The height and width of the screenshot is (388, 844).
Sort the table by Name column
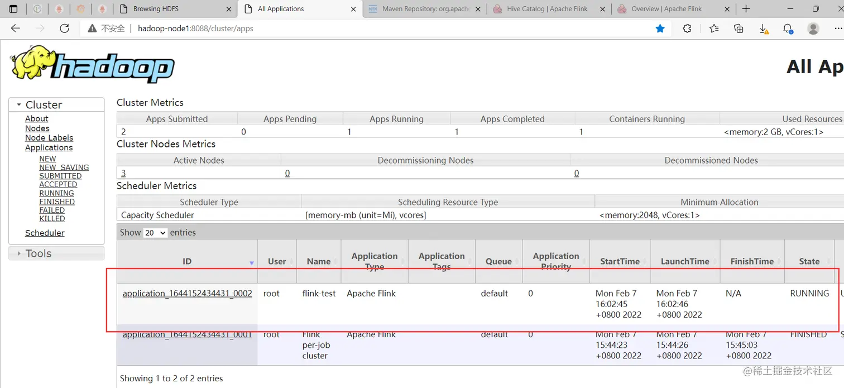319,261
